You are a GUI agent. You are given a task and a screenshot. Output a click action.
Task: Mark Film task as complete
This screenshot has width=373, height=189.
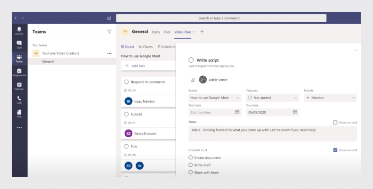[126, 147]
